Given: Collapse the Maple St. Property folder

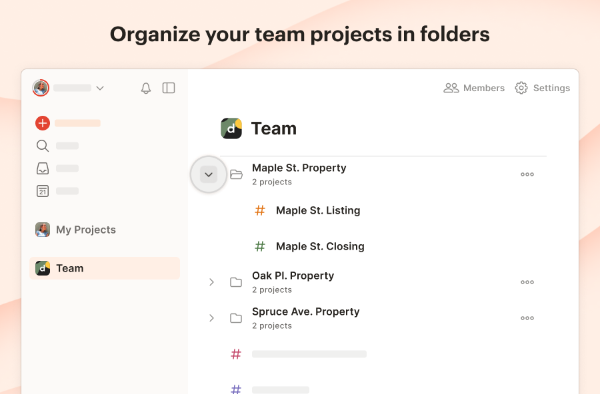Looking at the screenshot, I should (x=209, y=174).
